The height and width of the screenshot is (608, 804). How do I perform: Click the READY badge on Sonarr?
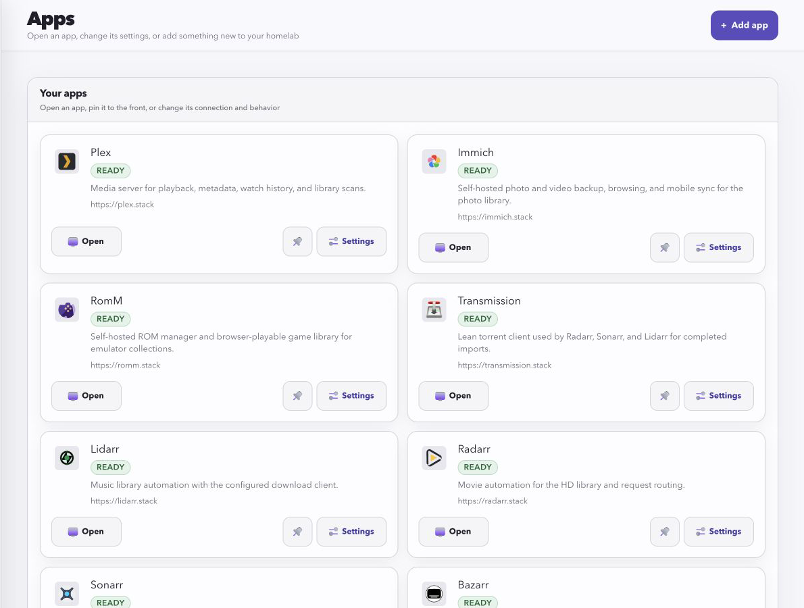coord(110,603)
